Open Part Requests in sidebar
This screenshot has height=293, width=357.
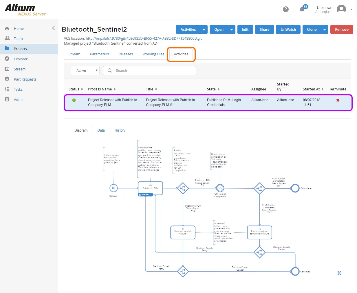click(25, 79)
